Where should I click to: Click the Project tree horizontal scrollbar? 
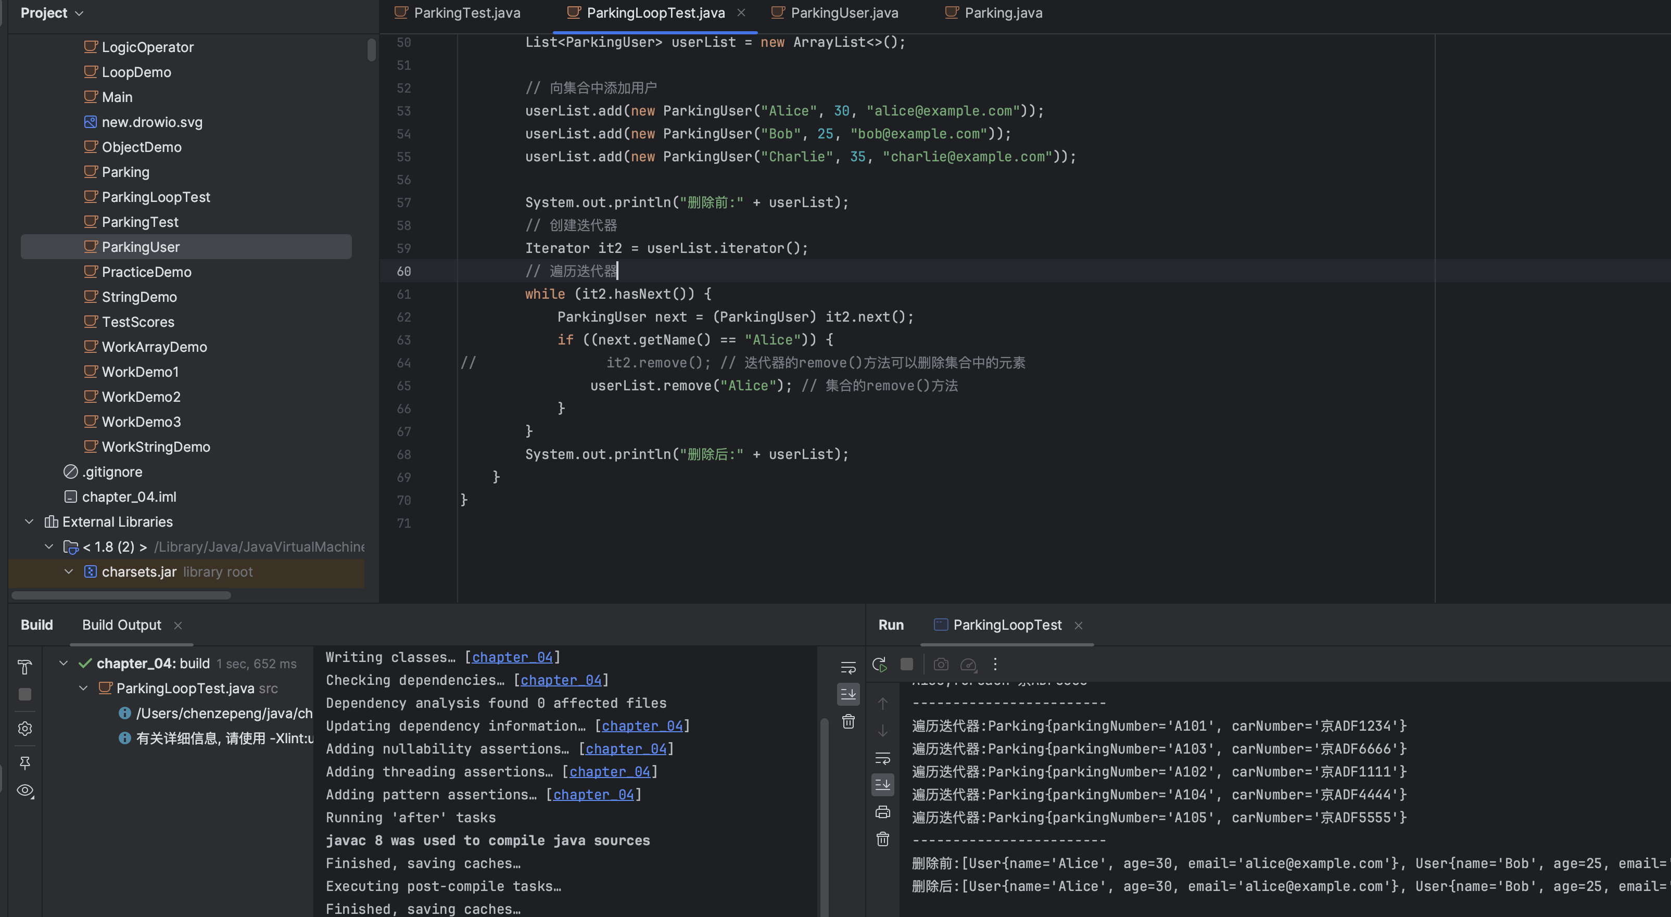[121, 595]
